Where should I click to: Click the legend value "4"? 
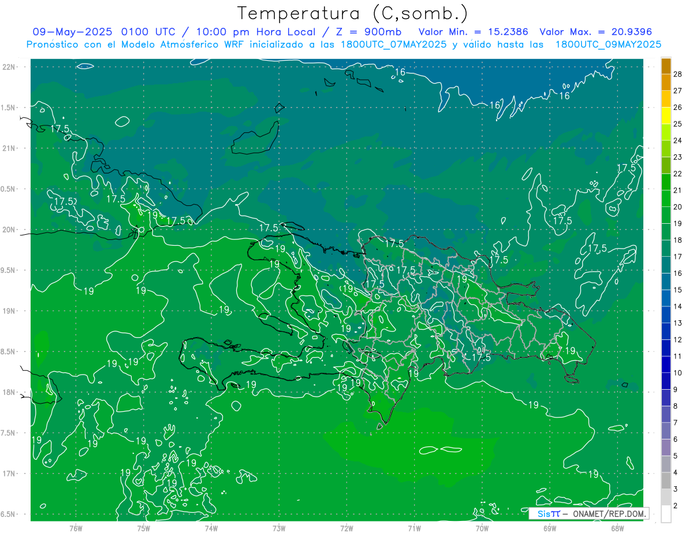(x=676, y=472)
